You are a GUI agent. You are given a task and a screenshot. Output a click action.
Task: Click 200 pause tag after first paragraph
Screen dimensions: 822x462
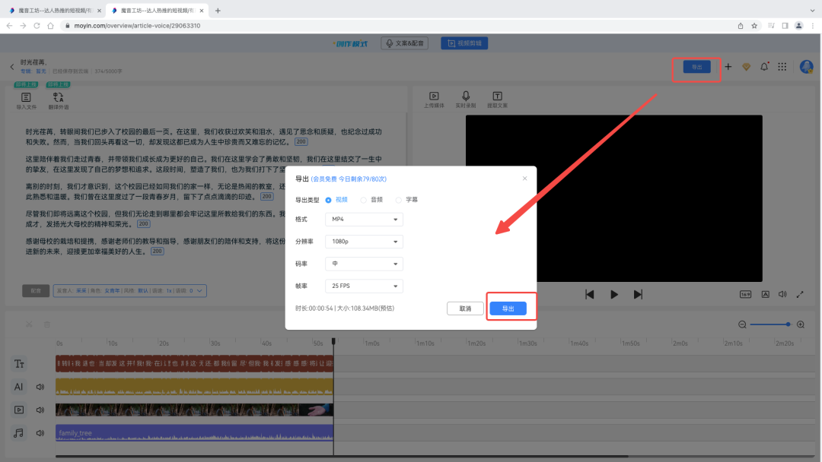coord(301,142)
